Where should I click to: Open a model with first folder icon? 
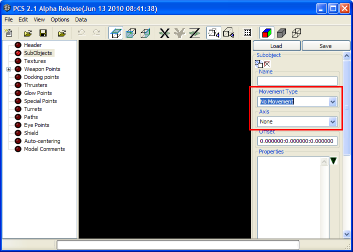tap(28, 33)
